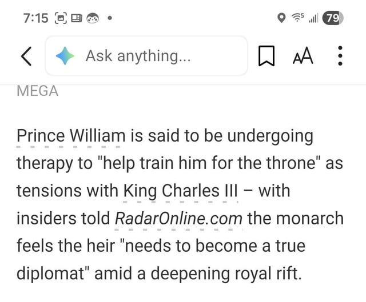
Task: Tap the 7:15 clock in status bar
Action: pyautogui.click(x=36, y=18)
